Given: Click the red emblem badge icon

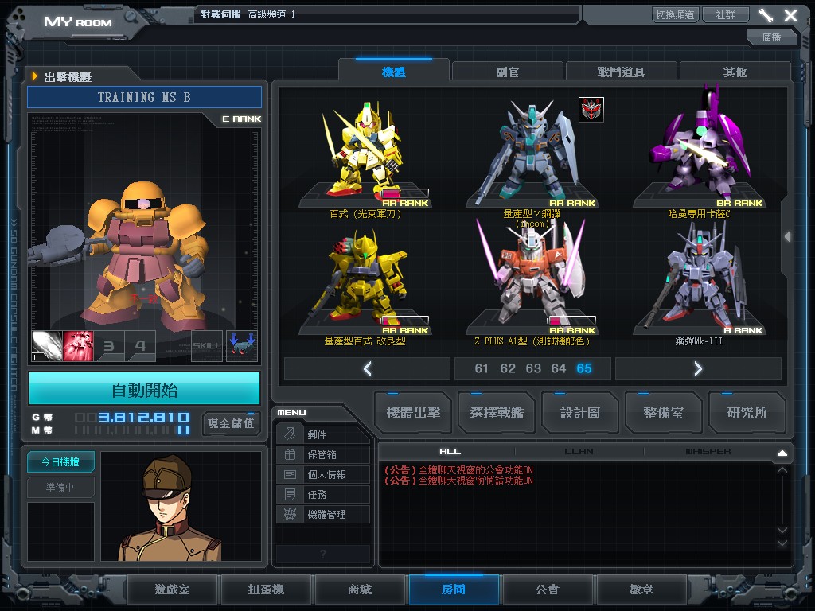Looking at the screenshot, I should pos(591,110).
